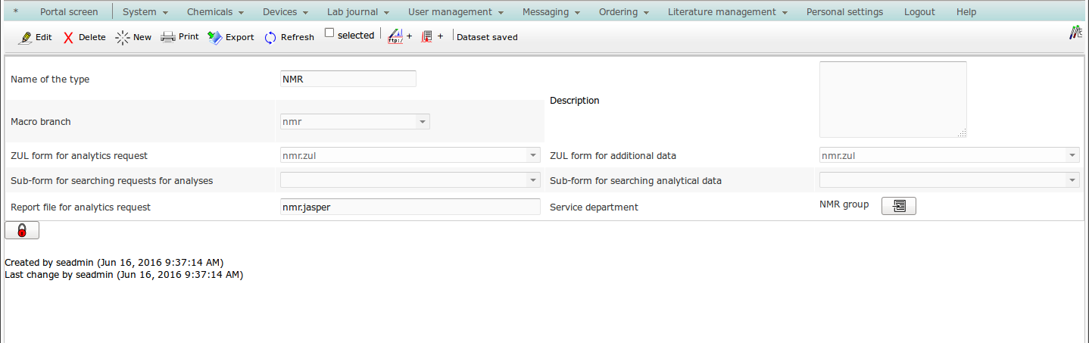The height and width of the screenshot is (343, 1089).
Task: Toggle the 'selected' checkbox
Action: click(329, 33)
